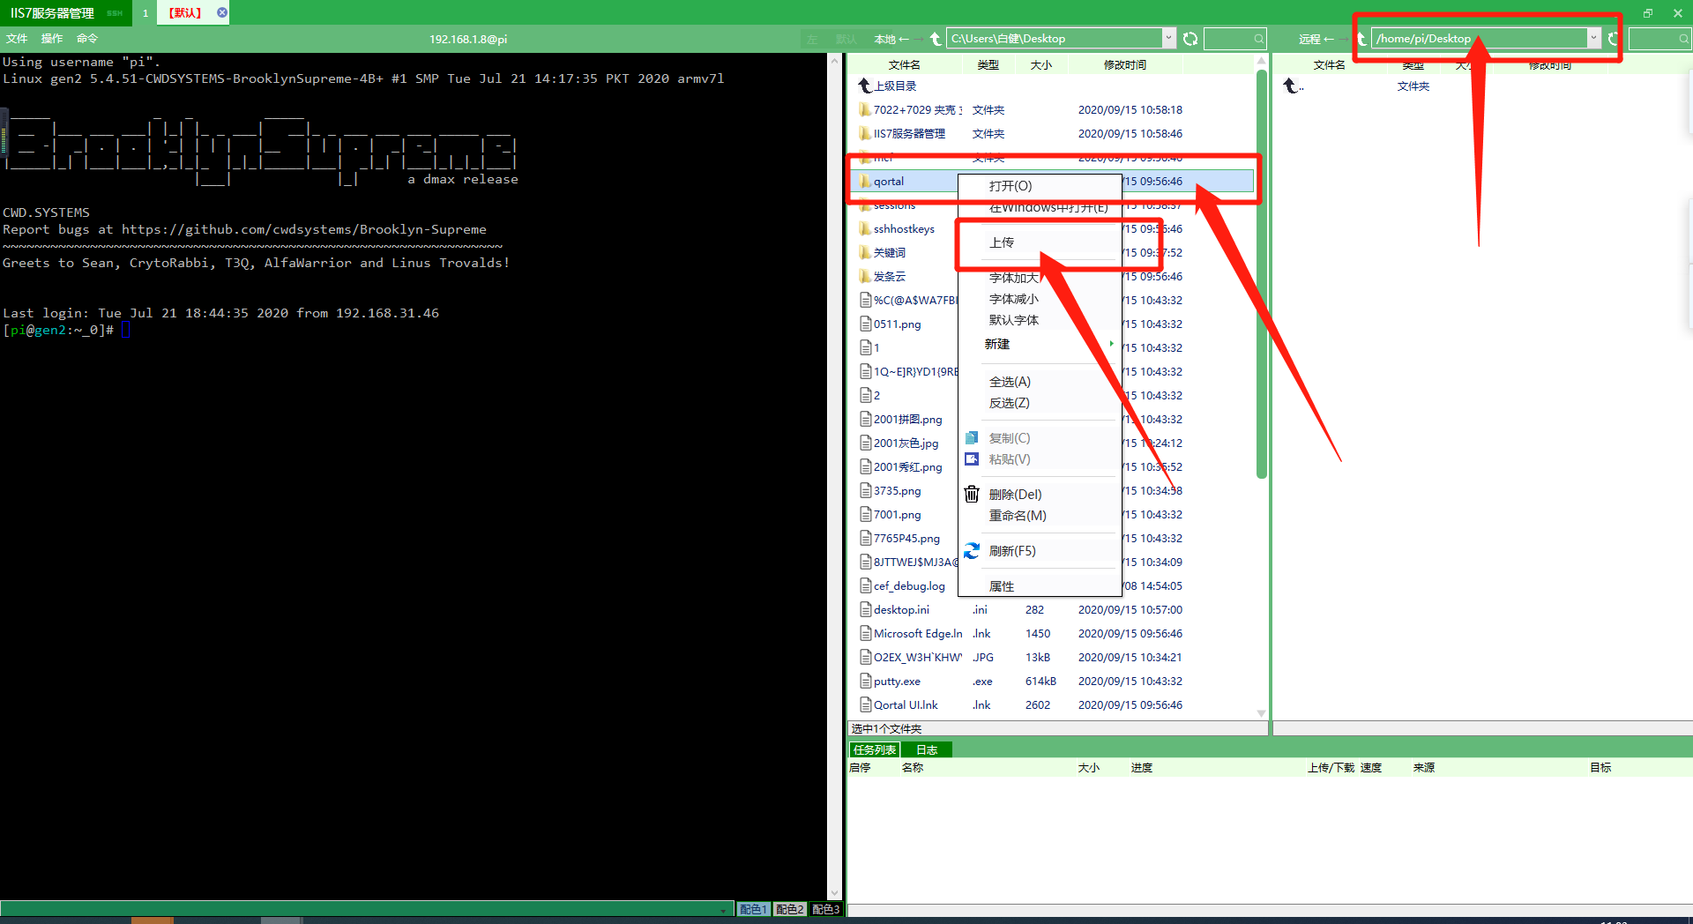This screenshot has height=924, width=1693.
Task: Refresh the local file list
Action: pyautogui.click(x=1190, y=39)
